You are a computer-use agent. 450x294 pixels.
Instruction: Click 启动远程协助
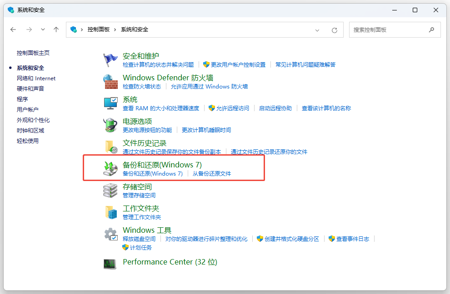click(x=275, y=108)
